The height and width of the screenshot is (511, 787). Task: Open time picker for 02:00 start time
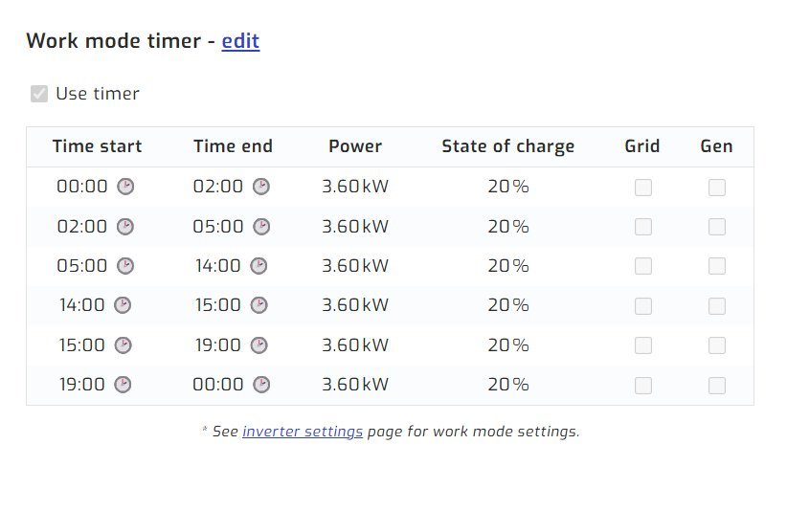(125, 227)
